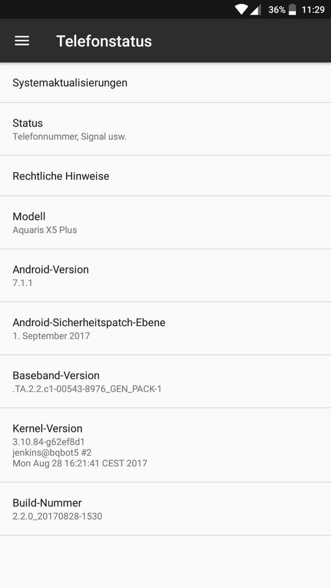Tap the jenkins@bqbot5 kernel line
Image resolution: width=331 pixels, height=588 pixels.
pos(52,452)
